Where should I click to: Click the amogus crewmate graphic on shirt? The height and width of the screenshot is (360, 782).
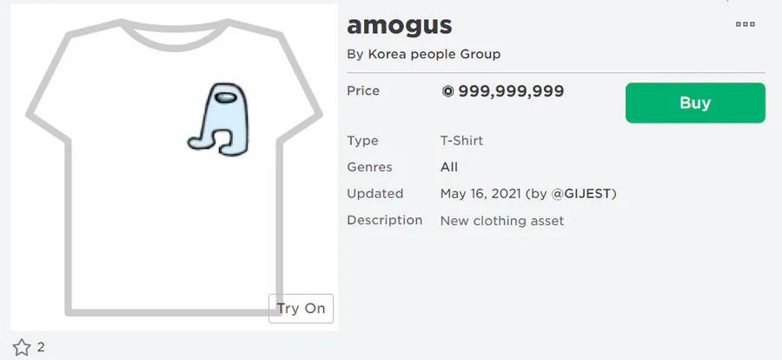point(219,119)
